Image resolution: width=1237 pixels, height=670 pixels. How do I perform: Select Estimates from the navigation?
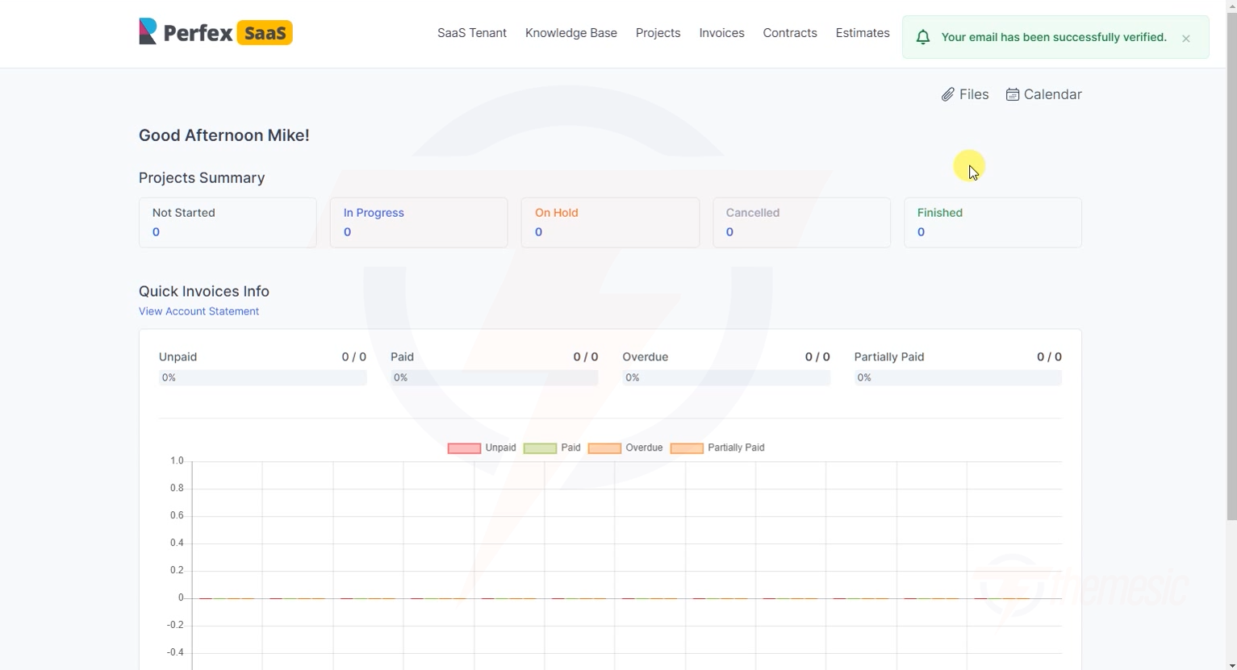pyautogui.click(x=862, y=33)
